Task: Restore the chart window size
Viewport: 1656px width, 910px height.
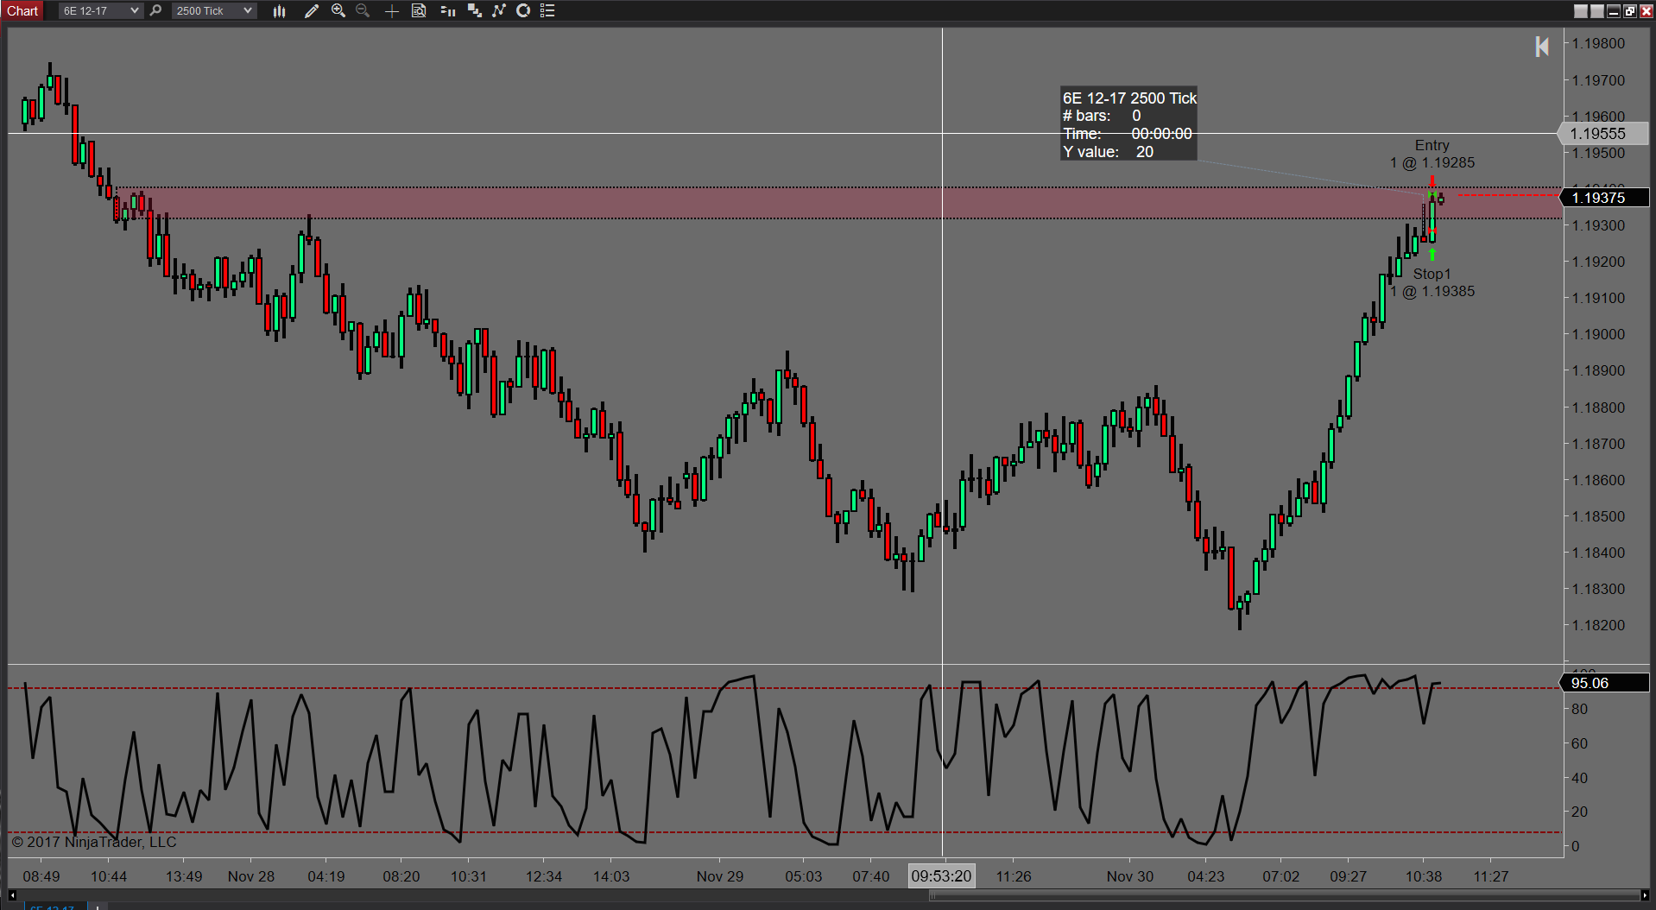Action: tap(1629, 11)
